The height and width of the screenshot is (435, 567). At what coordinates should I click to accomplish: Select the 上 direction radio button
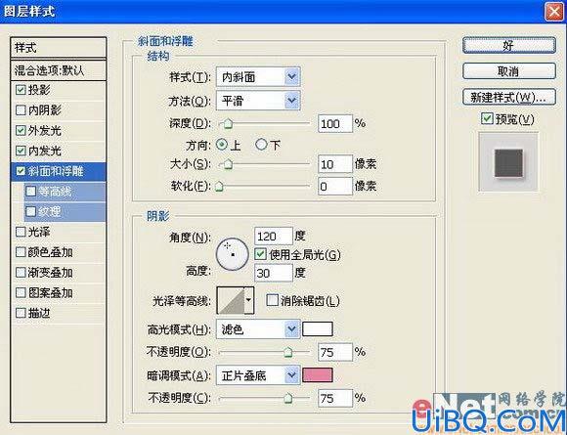coord(222,145)
